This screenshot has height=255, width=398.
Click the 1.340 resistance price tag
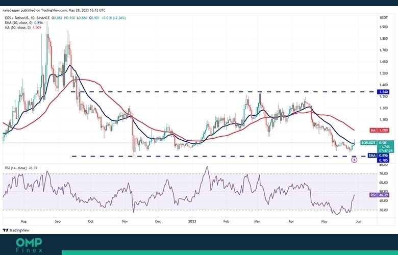click(x=383, y=92)
